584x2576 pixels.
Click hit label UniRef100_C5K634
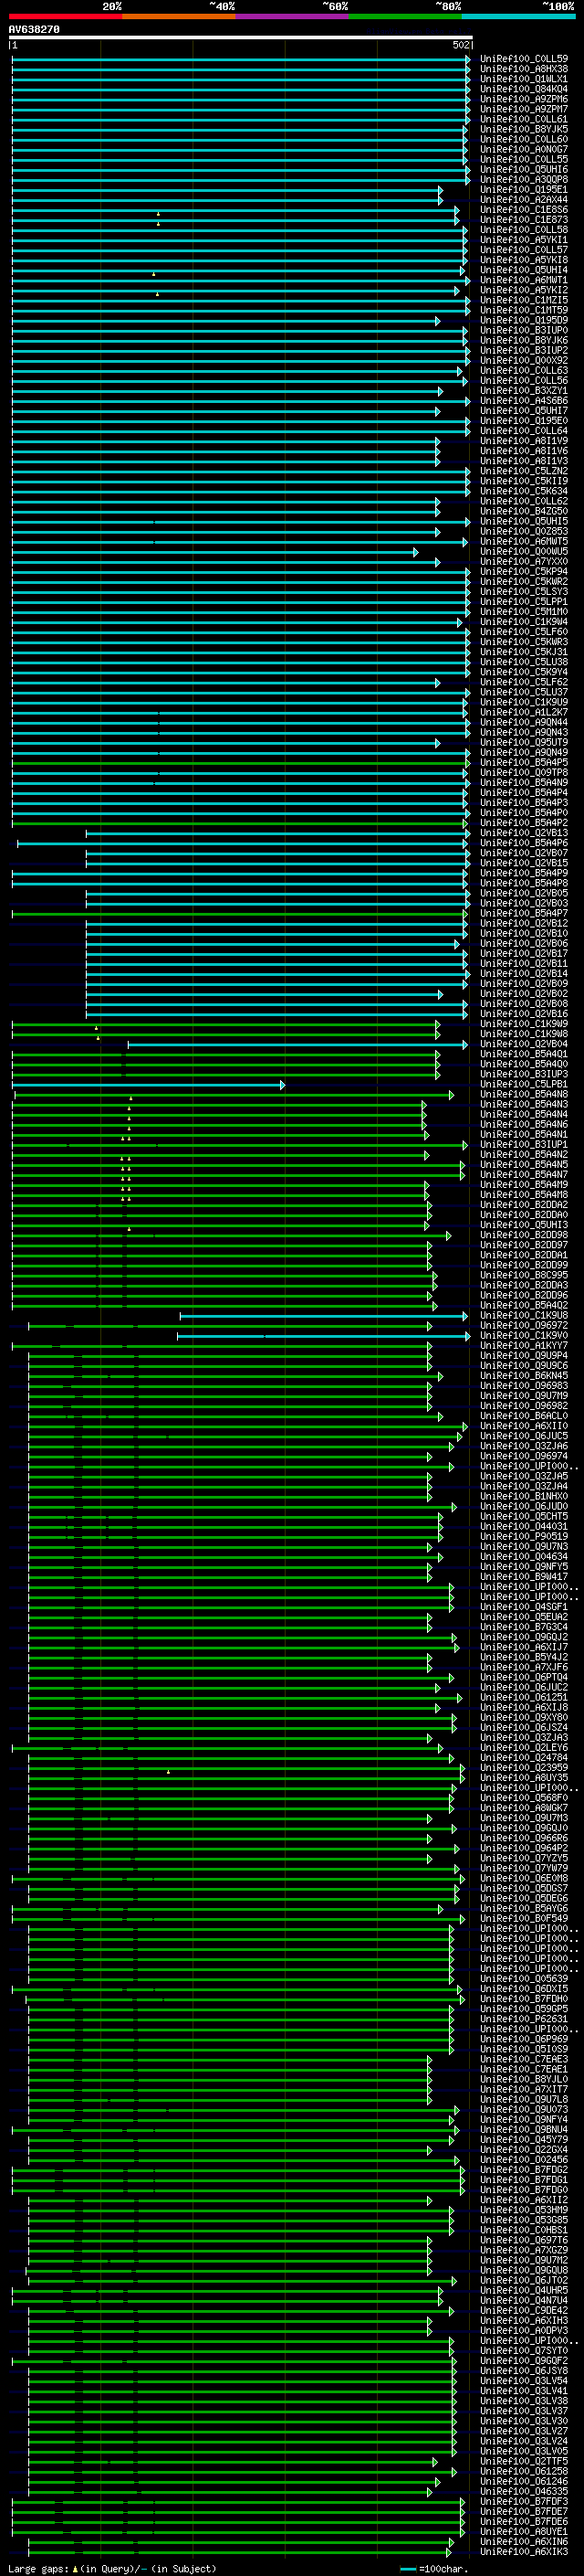coord(523,491)
